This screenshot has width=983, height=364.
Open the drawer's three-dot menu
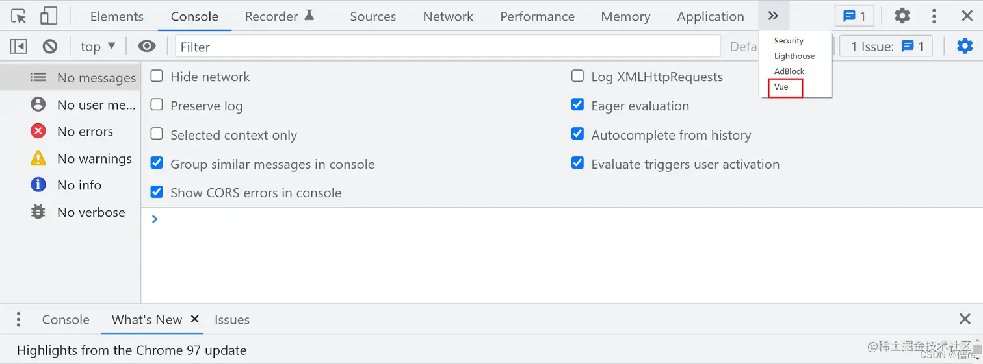(x=18, y=319)
